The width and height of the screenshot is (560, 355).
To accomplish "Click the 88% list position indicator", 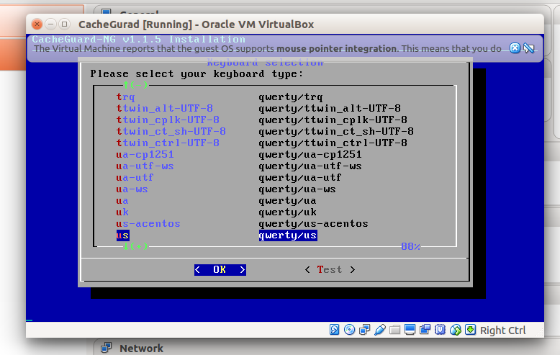I will (x=411, y=246).
